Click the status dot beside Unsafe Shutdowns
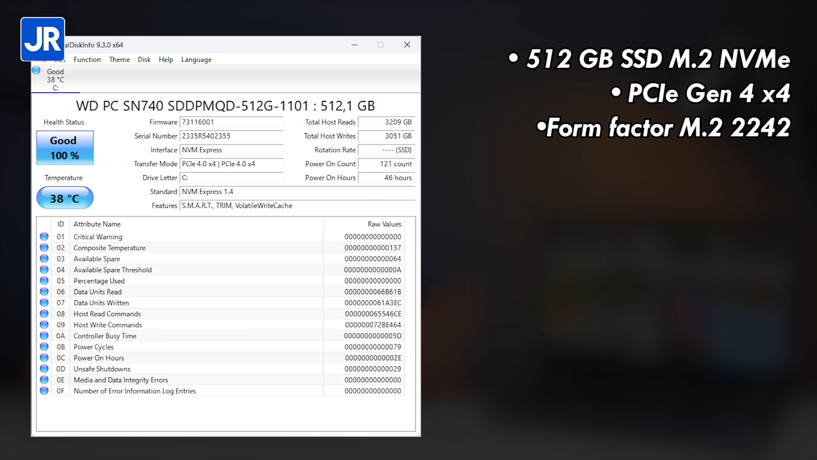This screenshot has width=817, height=460. [x=44, y=369]
